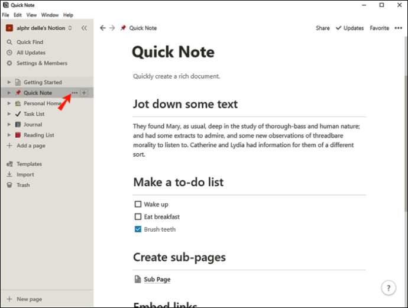Click the New page label at sidebar bottom
The width and height of the screenshot is (408, 308).
29,299
